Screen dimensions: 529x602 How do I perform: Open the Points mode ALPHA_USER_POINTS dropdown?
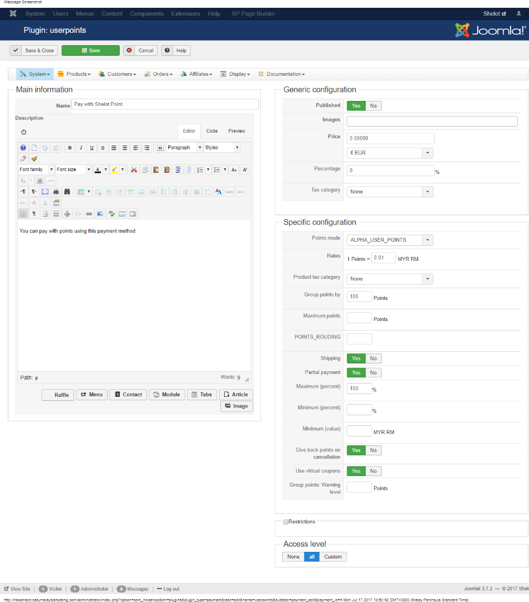pos(390,240)
